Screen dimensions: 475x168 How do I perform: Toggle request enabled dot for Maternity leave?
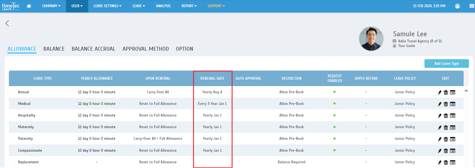pyautogui.click(x=334, y=127)
